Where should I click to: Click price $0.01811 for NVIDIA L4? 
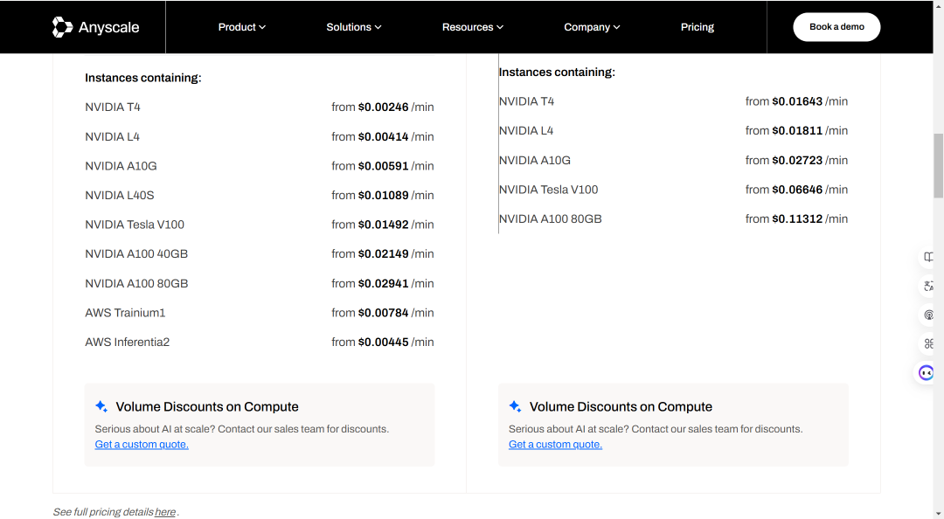(x=797, y=131)
